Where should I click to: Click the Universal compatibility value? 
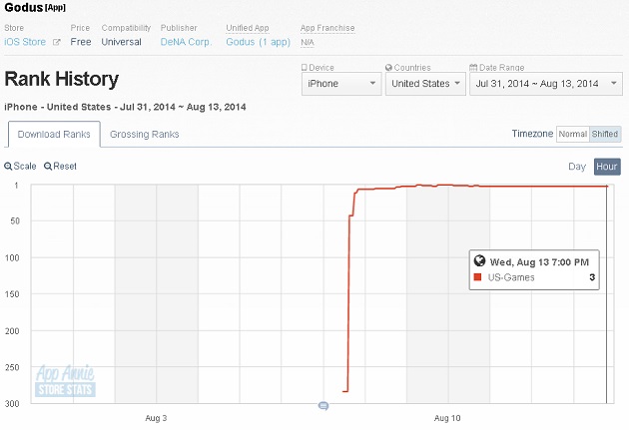click(121, 42)
